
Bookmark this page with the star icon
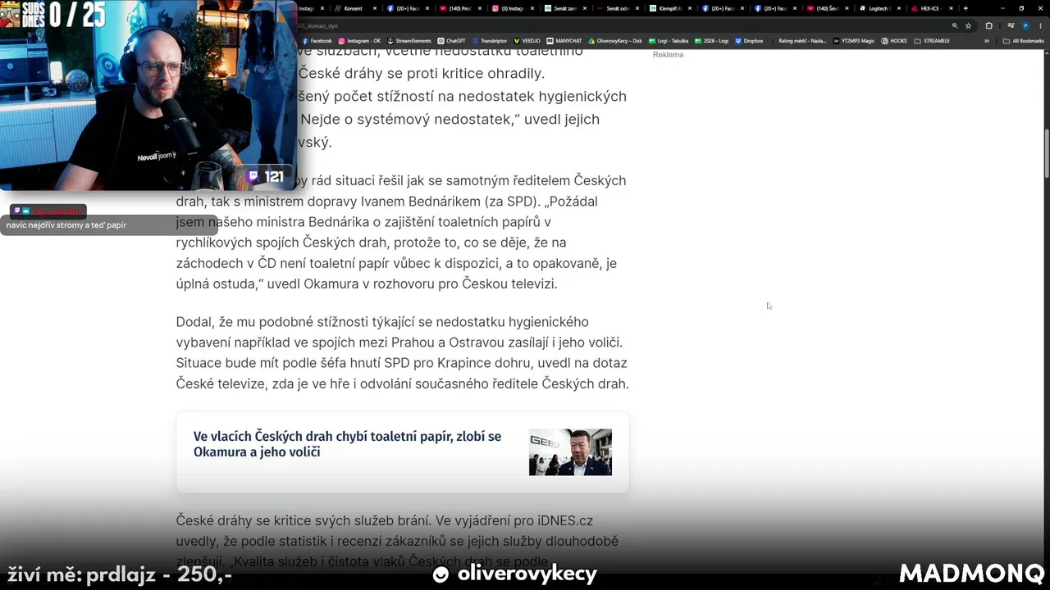tap(968, 25)
